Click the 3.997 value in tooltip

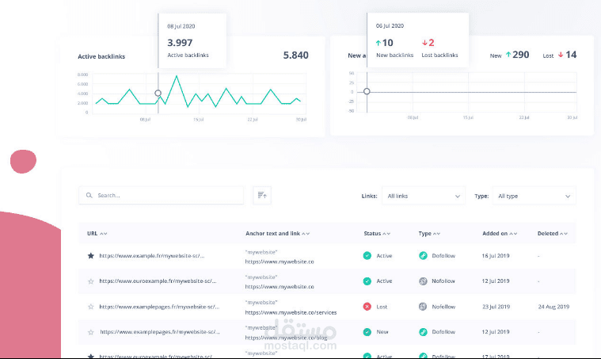tap(180, 43)
